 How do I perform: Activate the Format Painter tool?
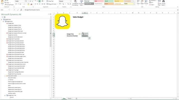(9, 5)
